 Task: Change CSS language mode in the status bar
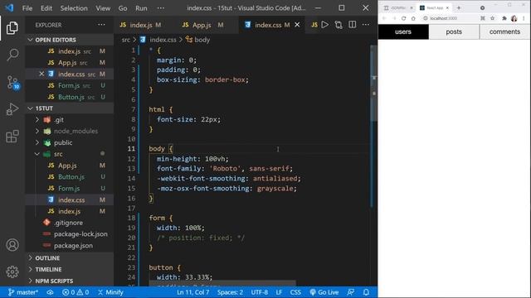295,292
